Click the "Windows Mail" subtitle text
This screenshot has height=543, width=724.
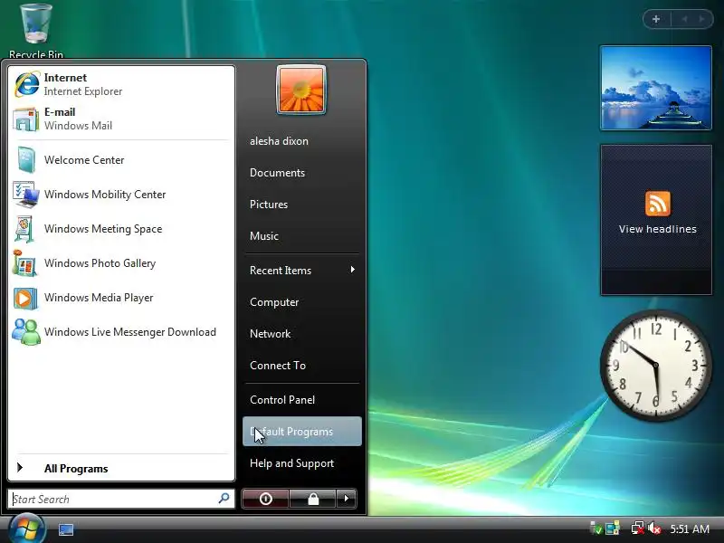(78, 126)
